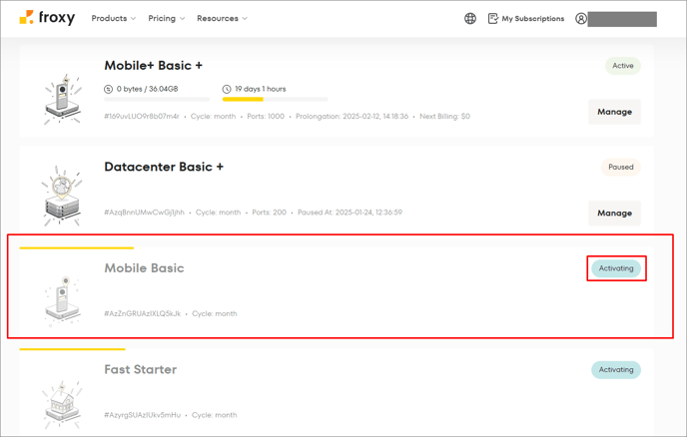Screen dimensions: 687x437
Task: Select subscription ID #AzyrgSUAzIUkv5mHu
Action: [143, 415]
